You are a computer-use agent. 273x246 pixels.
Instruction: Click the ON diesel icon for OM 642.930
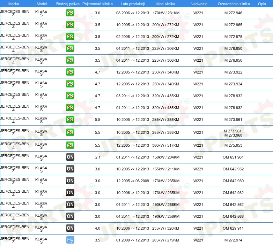click(70, 181)
